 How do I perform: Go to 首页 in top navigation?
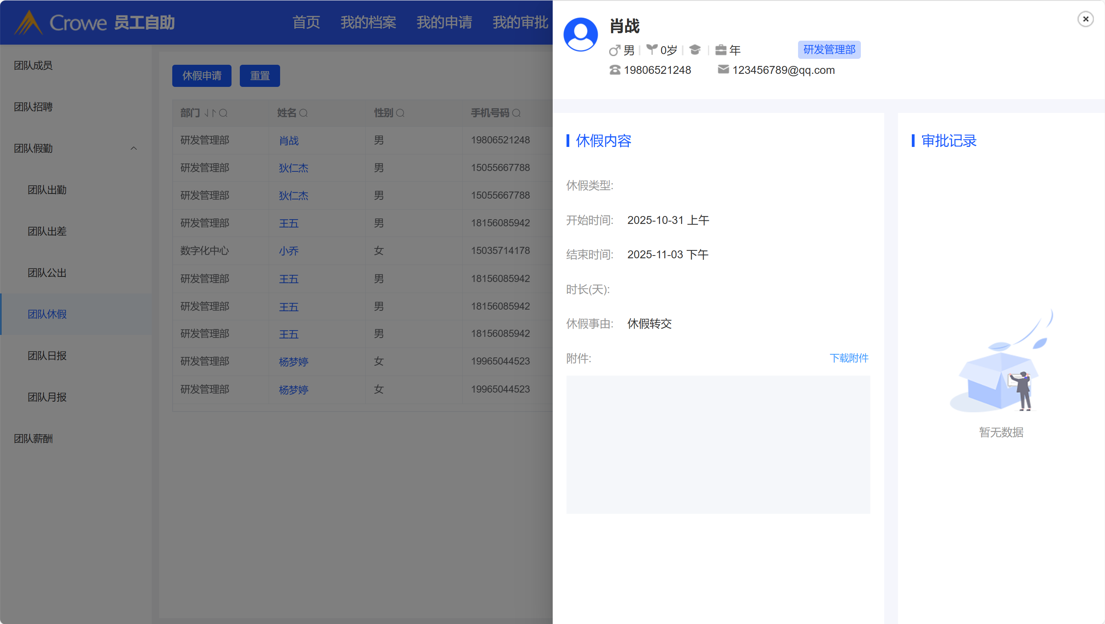306,22
